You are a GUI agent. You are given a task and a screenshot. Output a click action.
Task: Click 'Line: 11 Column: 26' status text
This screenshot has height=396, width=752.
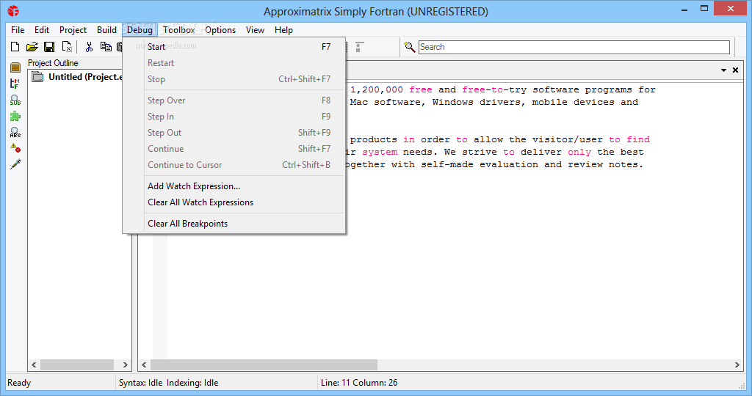pos(359,383)
